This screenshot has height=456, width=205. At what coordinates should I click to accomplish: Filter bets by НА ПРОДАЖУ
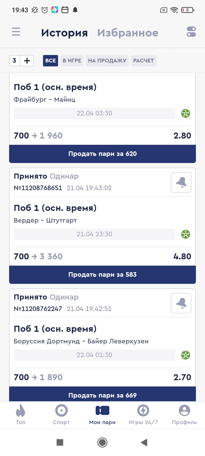tap(107, 60)
